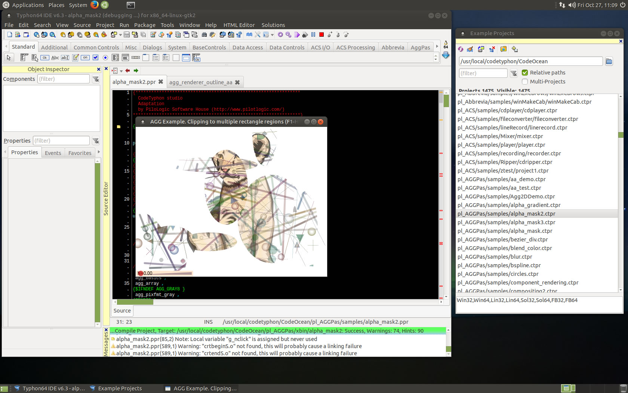628x393 pixels.
Task: Click the source editor horizontal scrollbar thumb
Action: pyautogui.click(x=135, y=302)
